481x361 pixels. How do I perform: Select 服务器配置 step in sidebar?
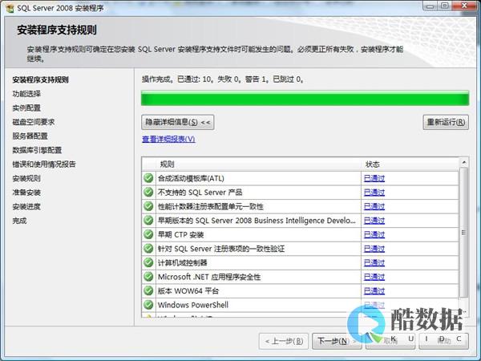(x=30, y=136)
